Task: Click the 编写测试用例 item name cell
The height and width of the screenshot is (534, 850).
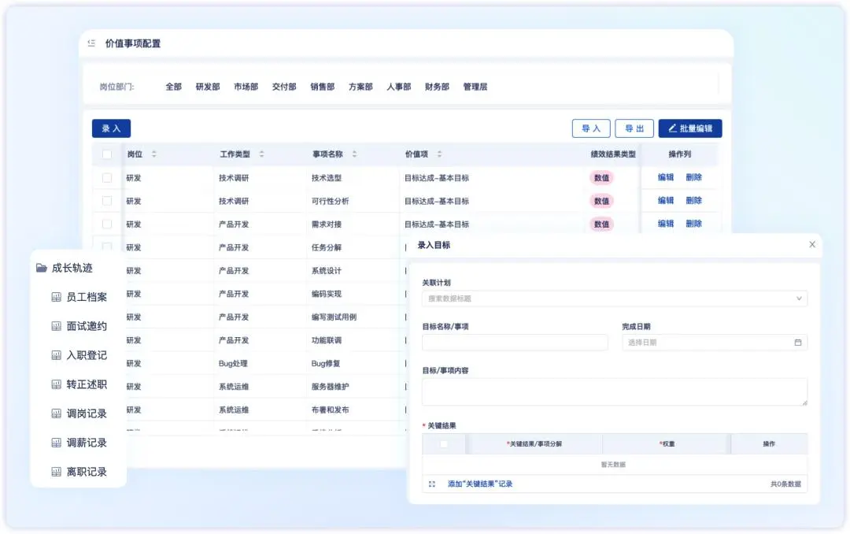Action: point(334,317)
